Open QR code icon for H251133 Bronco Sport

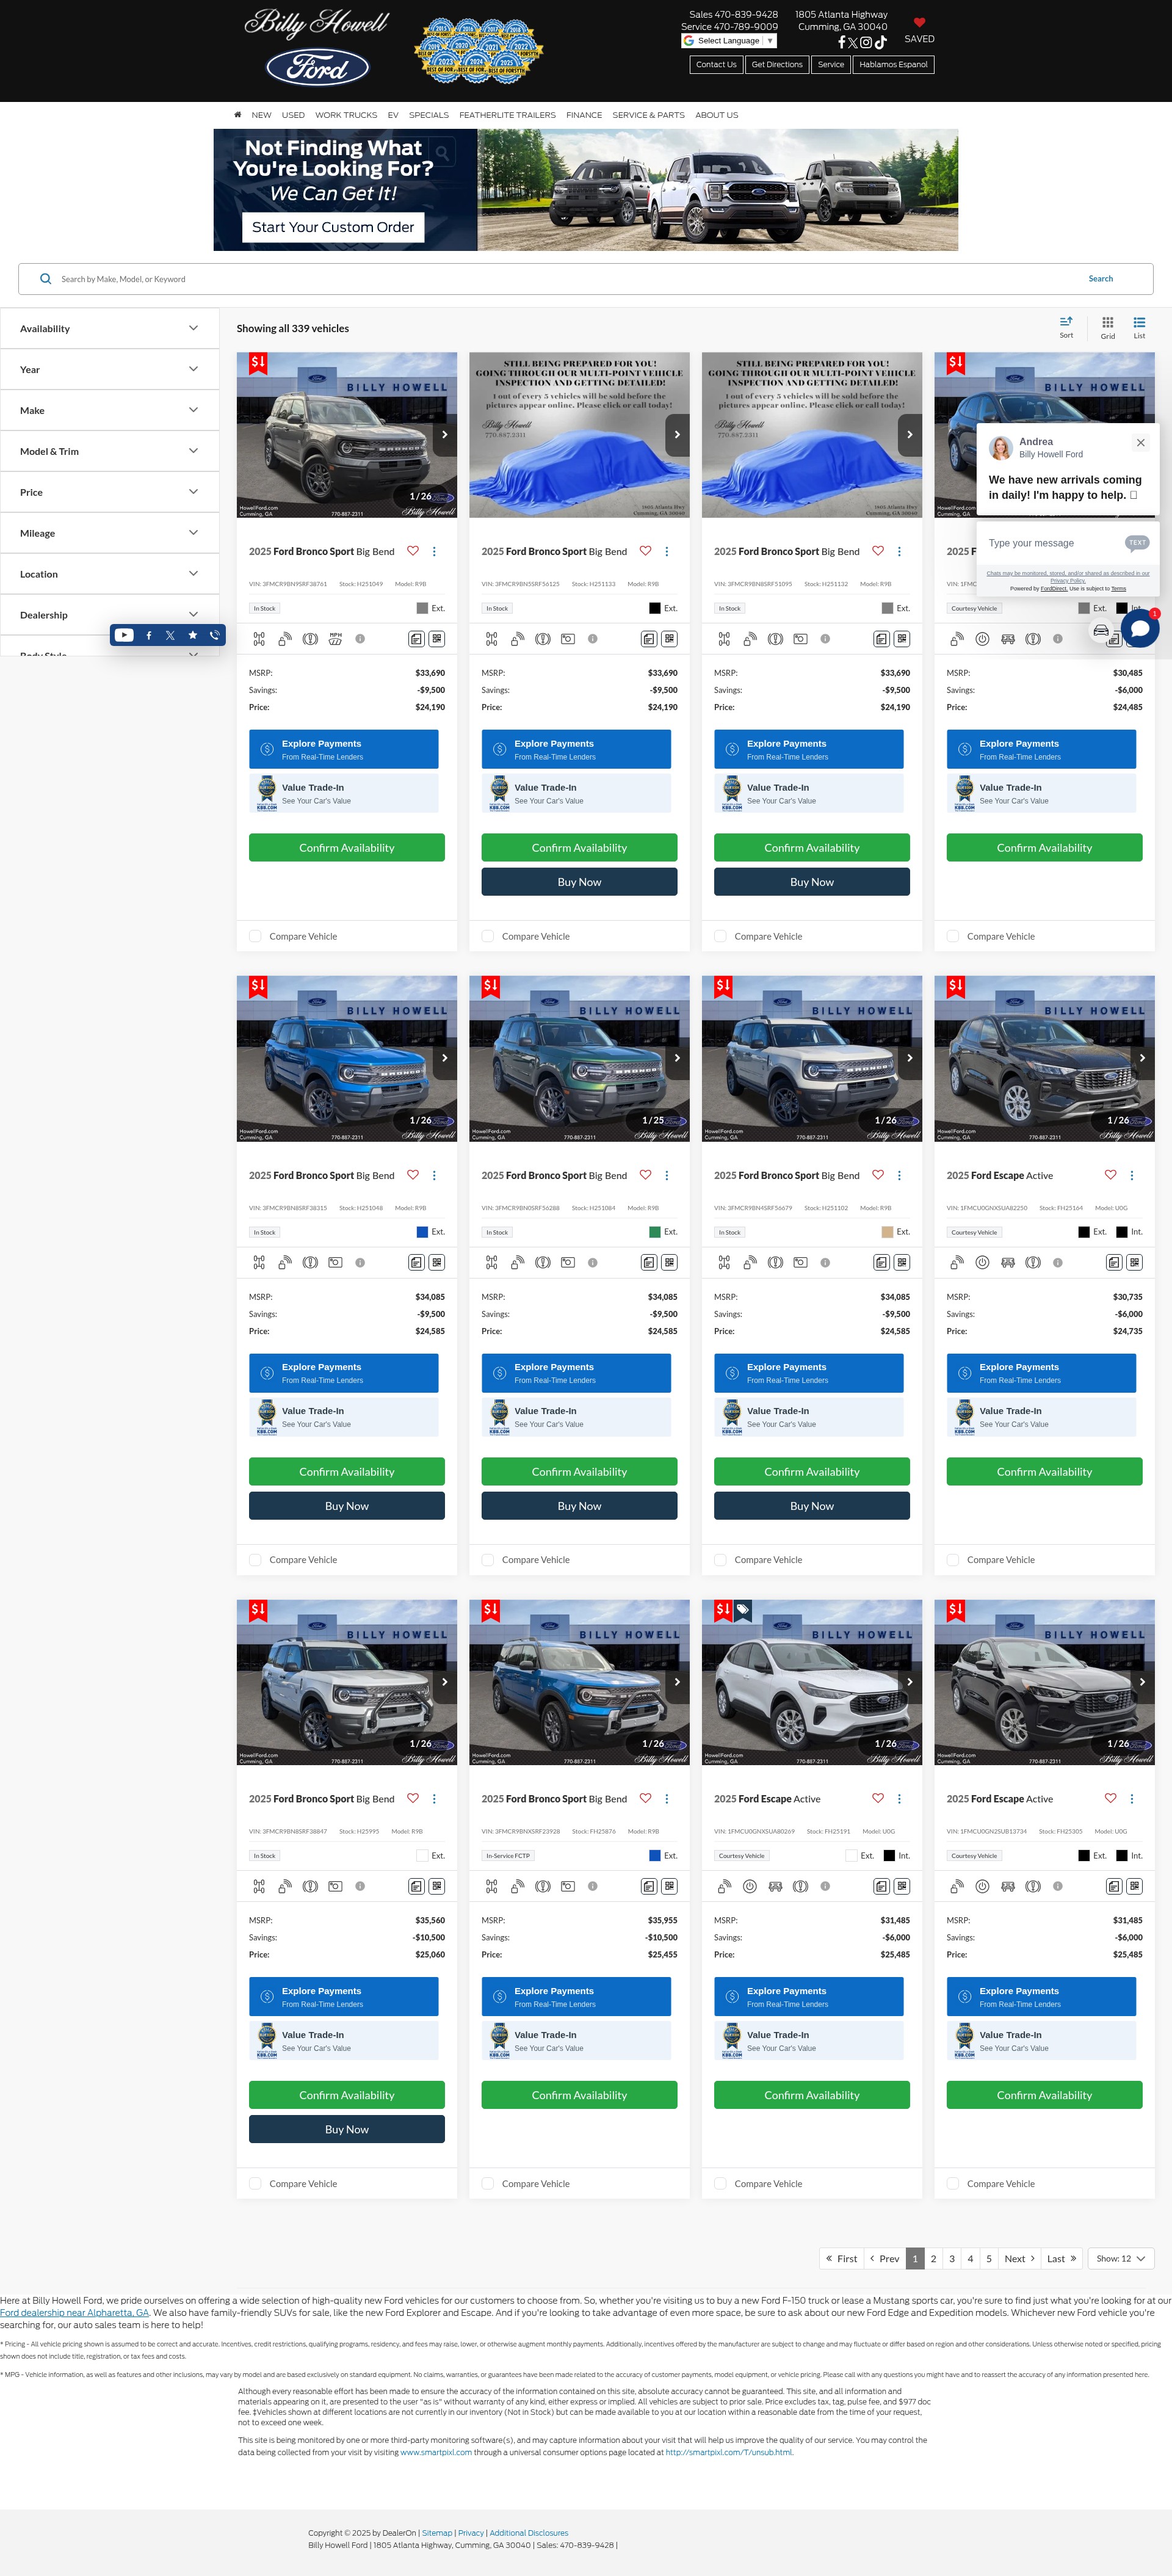tap(669, 638)
